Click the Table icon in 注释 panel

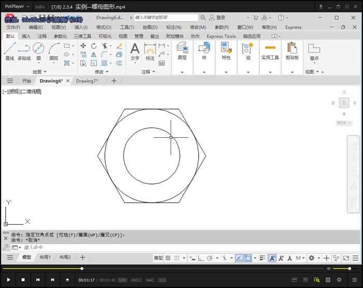(162, 63)
